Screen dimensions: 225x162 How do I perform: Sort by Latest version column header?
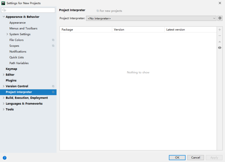pyautogui.click(x=191, y=30)
